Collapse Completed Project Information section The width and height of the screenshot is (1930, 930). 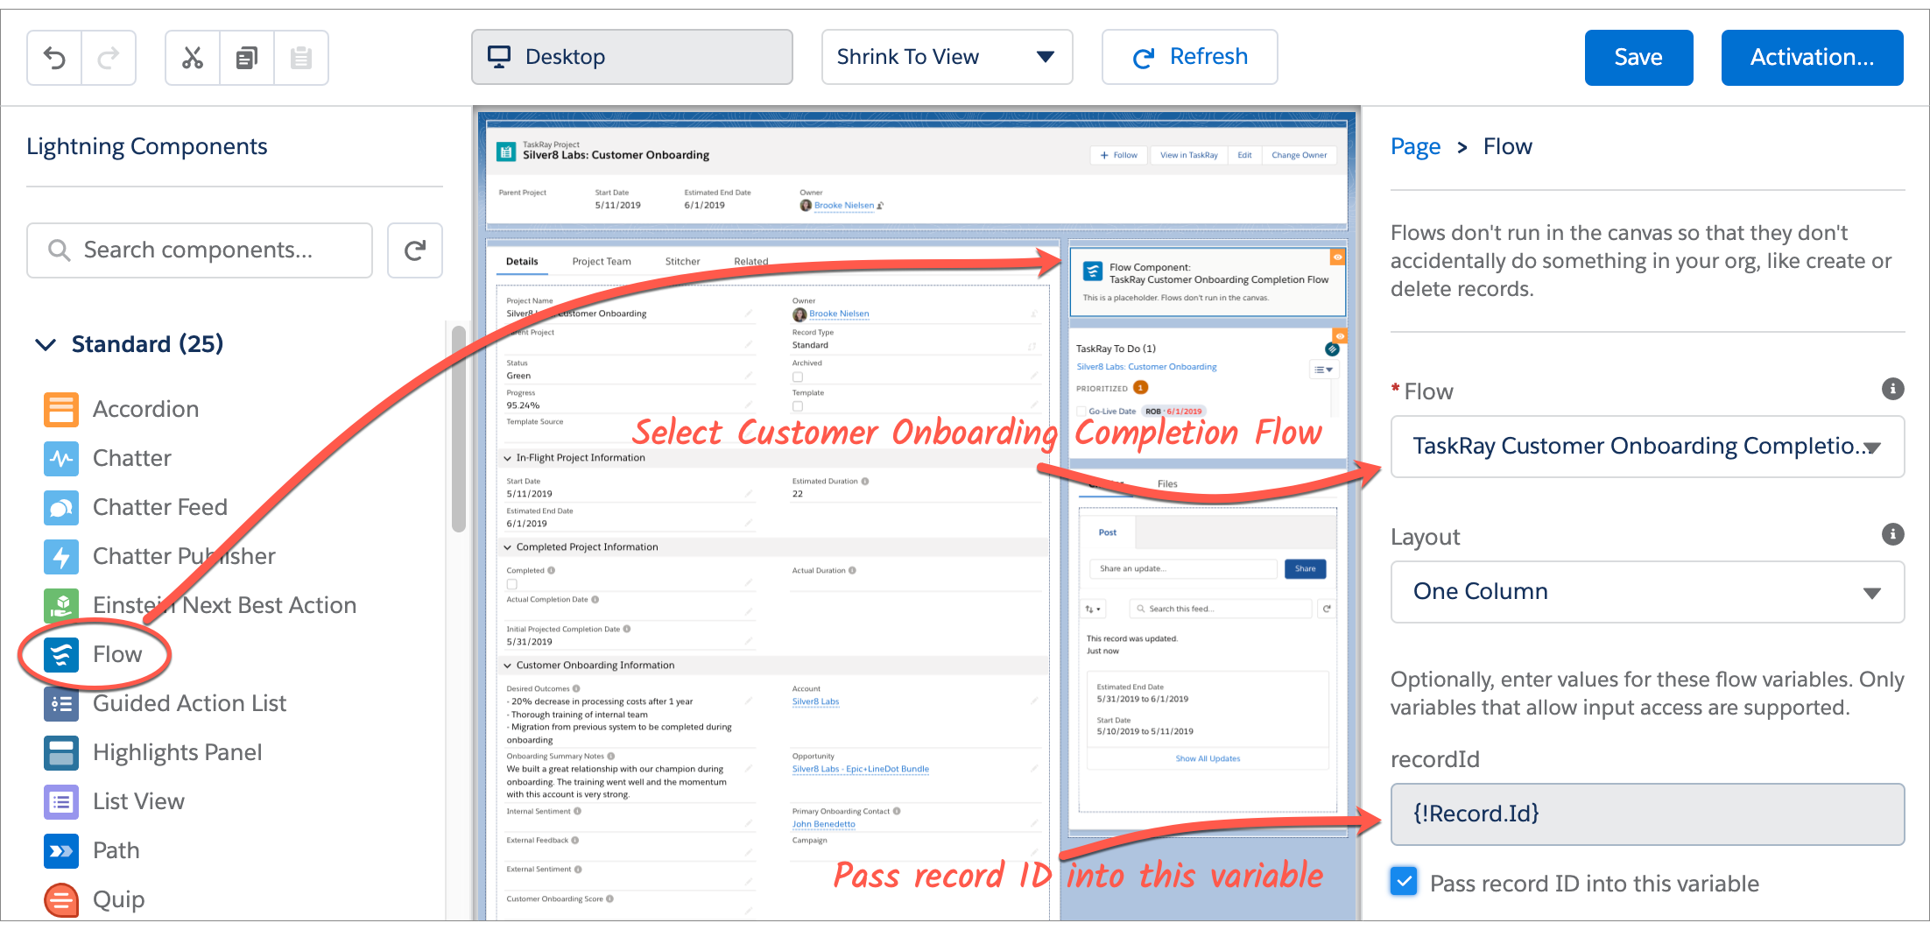pos(508,547)
